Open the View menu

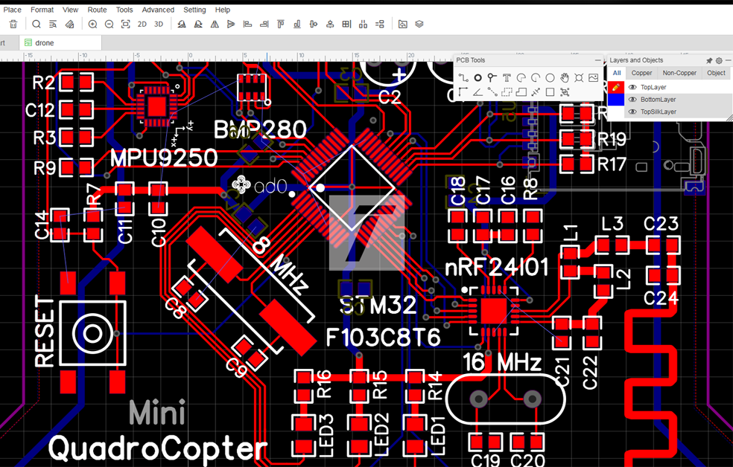point(71,10)
